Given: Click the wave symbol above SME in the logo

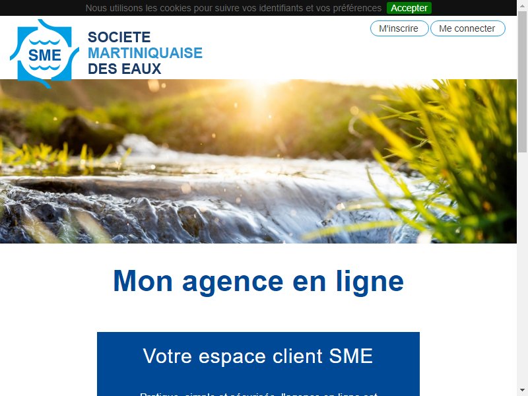Looking at the screenshot, I should pos(44,42).
